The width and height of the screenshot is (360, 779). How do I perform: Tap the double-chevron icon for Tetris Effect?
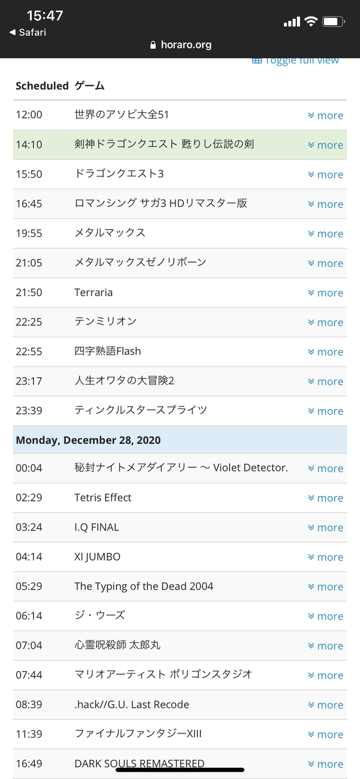(311, 498)
